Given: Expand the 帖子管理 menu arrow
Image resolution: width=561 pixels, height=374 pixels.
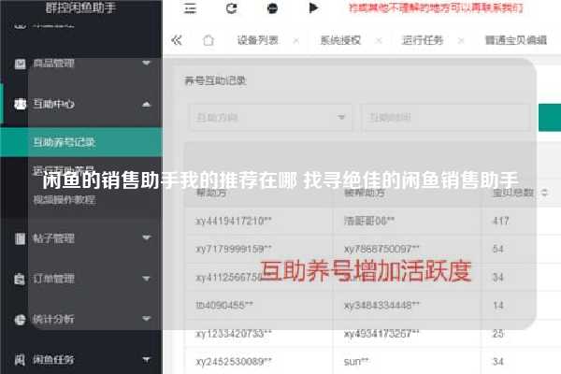Looking at the screenshot, I should [146, 237].
